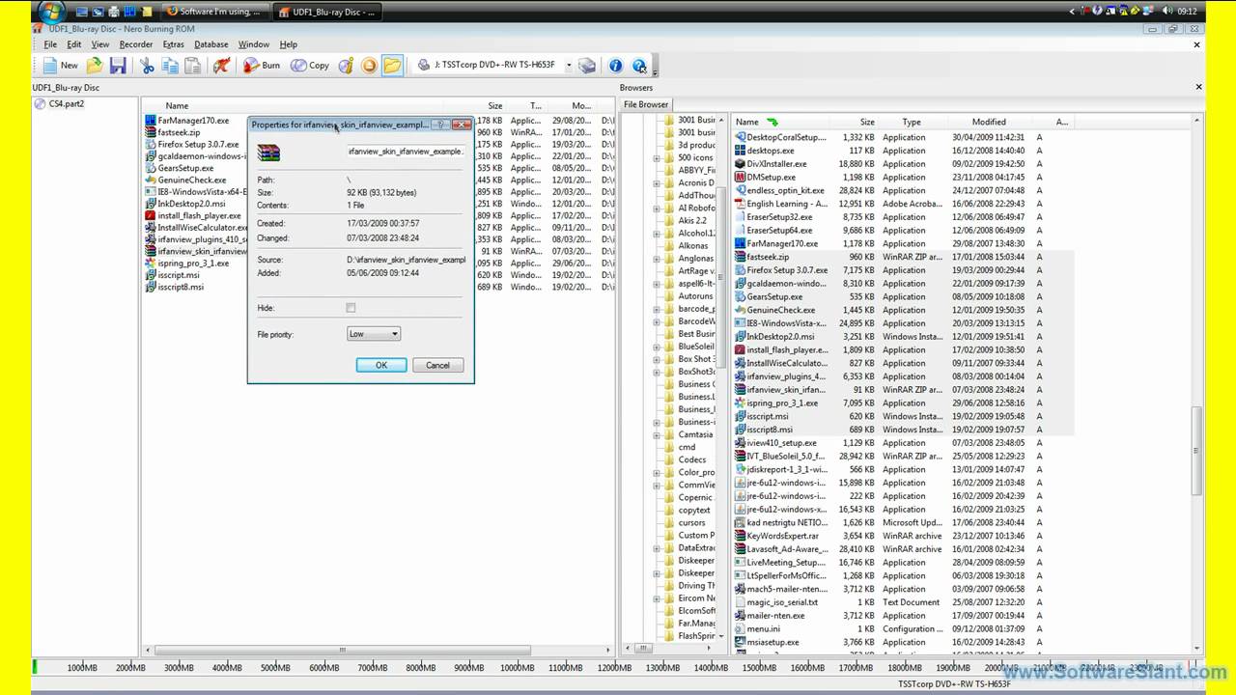Image resolution: width=1236 pixels, height=695 pixels.
Task: Save compilation using the floppy disk icon
Action: pos(118,66)
